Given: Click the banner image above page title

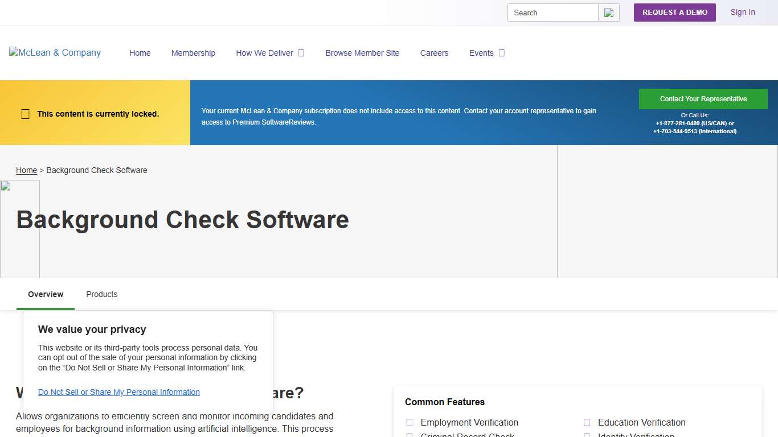Looking at the screenshot, I should [20, 228].
